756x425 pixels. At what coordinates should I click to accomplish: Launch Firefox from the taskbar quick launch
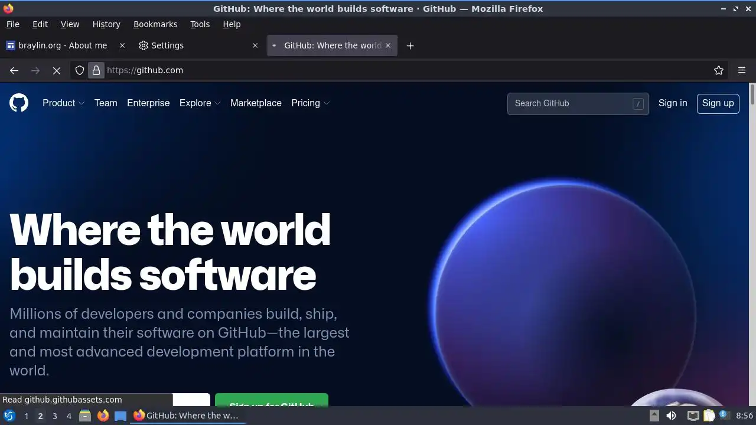(103, 416)
